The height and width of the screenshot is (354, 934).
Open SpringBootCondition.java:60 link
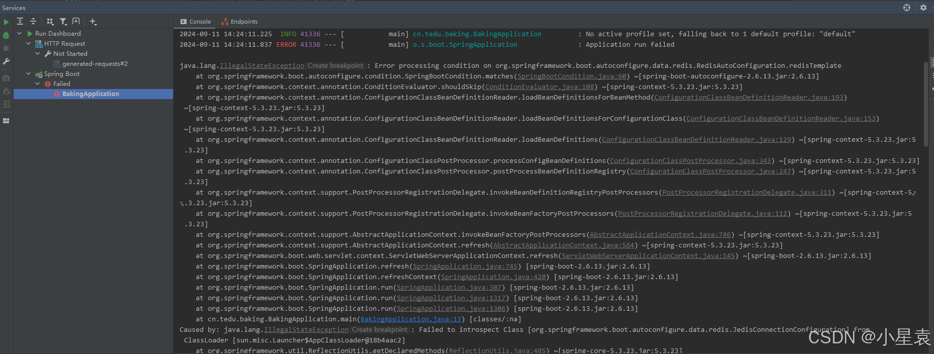(572, 76)
